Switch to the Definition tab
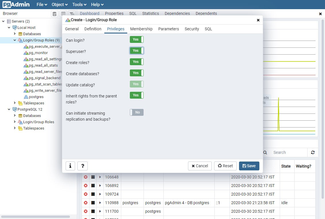This screenshot has width=325, height=219. (93, 29)
